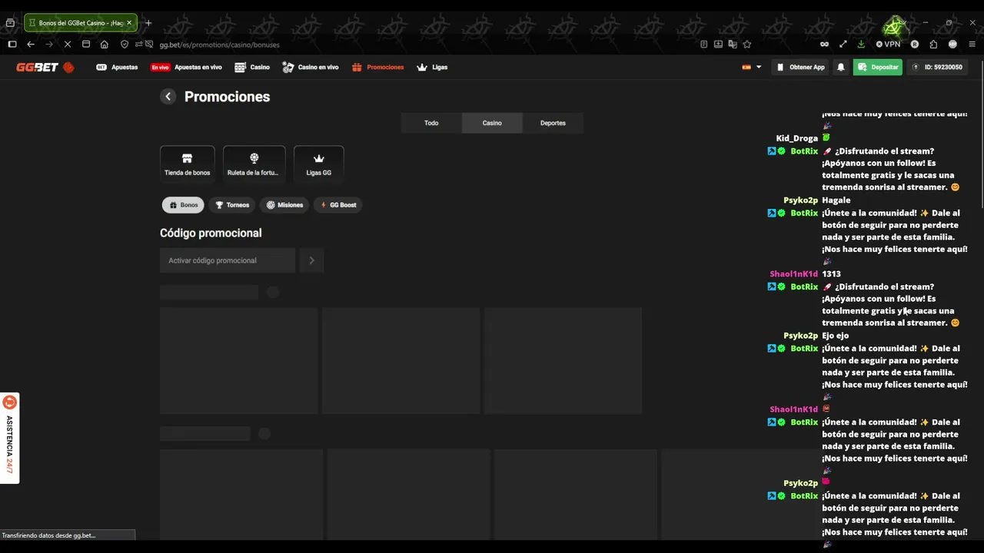Open the browser downloads panel
984x553 pixels.
861,45
